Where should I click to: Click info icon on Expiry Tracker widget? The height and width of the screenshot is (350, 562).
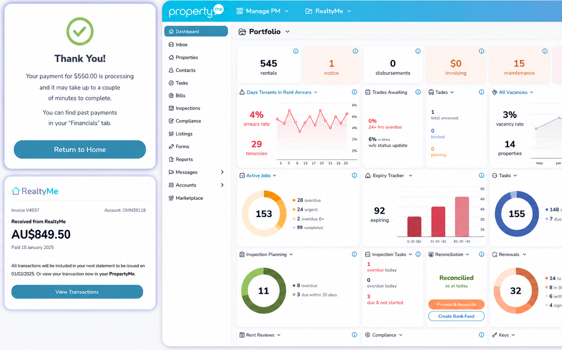tap(482, 176)
